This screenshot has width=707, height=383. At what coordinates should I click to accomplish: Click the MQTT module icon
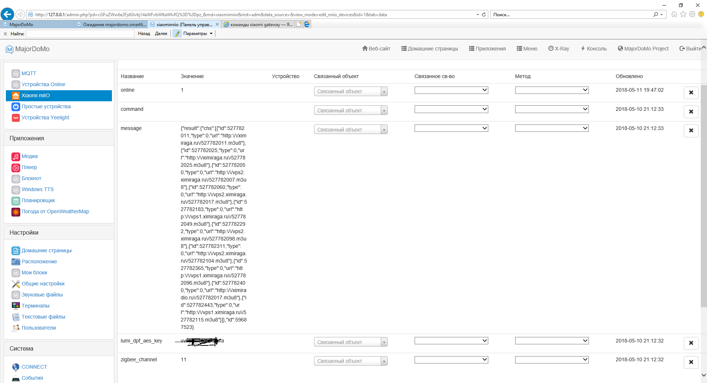click(x=16, y=73)
